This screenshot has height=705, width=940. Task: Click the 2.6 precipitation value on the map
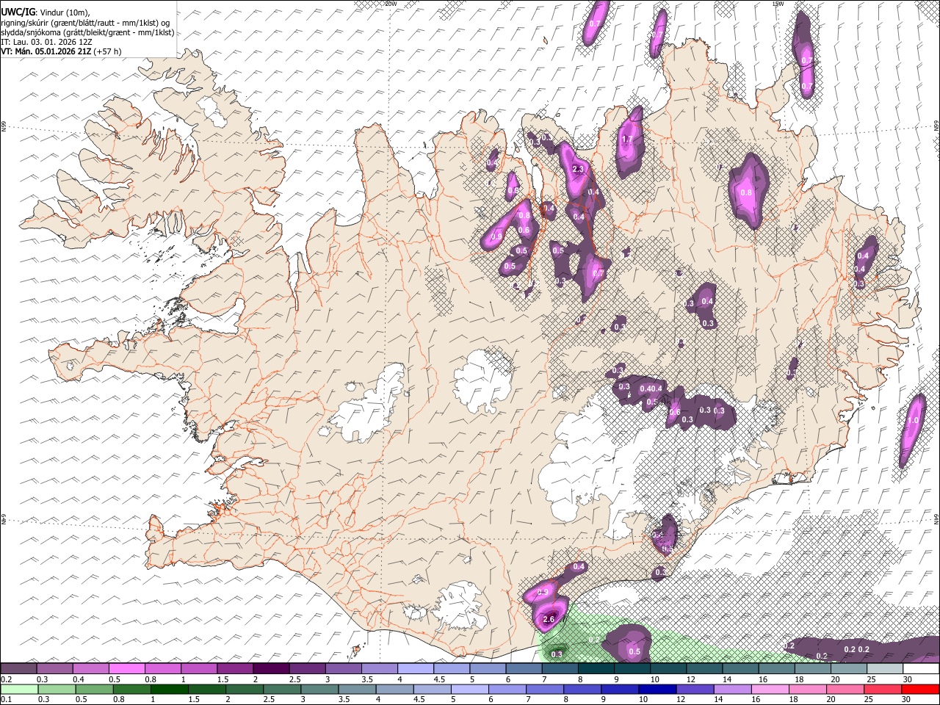click(549, 620)
